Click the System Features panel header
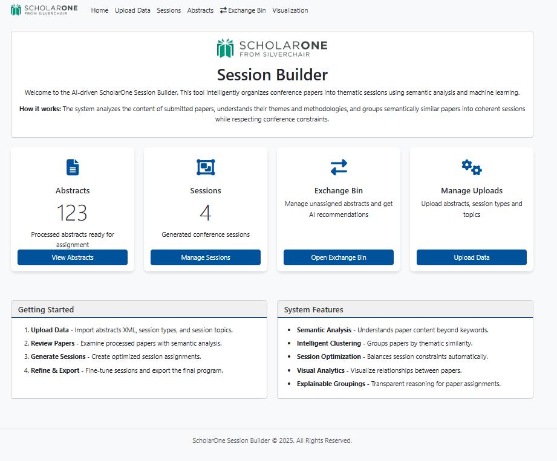This screenshot has width=557, height=461. pos(405,309)
